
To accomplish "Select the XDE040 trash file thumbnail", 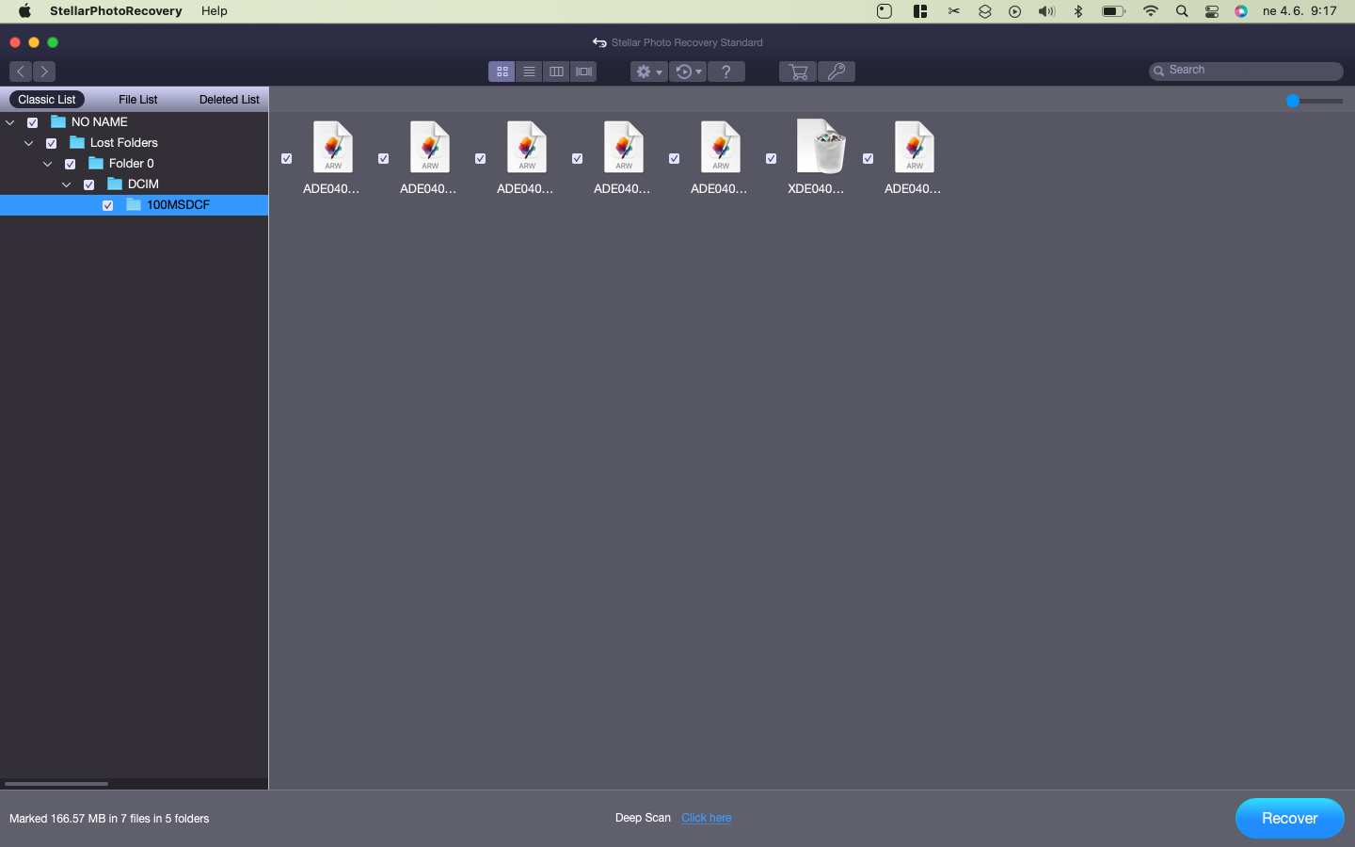I will [x=821, y=146].
